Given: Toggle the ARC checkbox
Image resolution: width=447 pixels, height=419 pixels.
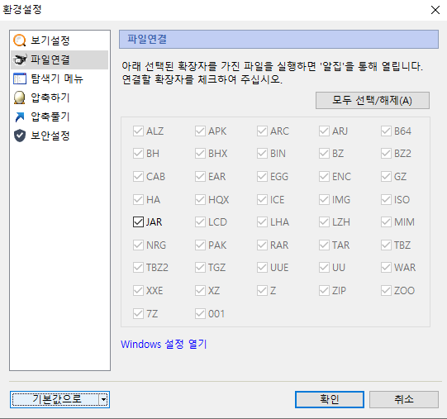Looking at the screenshot, I should pos(262,131).
